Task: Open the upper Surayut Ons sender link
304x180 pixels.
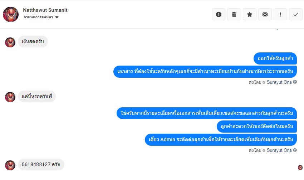Action: coord(279,82)
